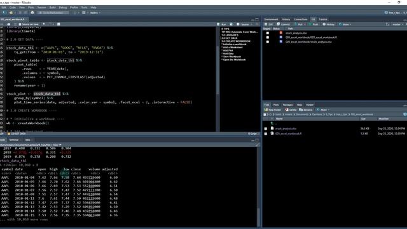The image size is (407, 229).
Task: Jump to '2.0 GET DATA' in outline
Action: (229, 38)
